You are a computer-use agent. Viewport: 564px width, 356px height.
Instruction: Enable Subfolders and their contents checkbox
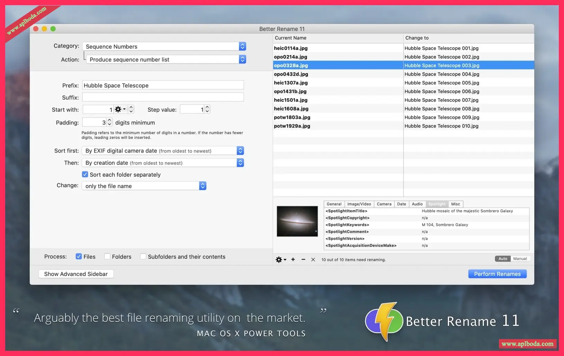tap(143, 256)
